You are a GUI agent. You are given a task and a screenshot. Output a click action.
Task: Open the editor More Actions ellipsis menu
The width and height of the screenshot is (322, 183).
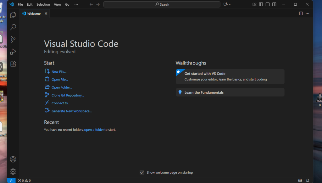coord(308,13)
